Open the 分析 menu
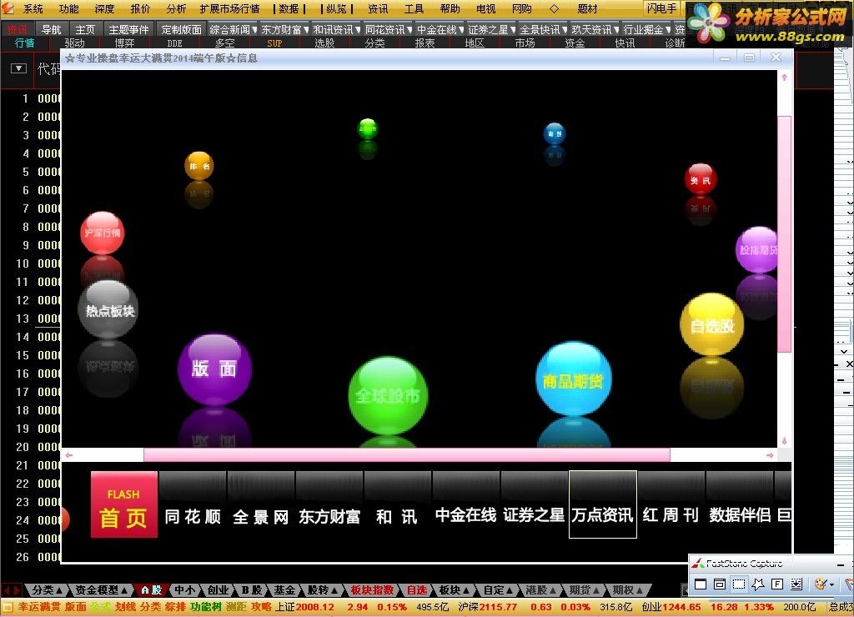Image resolution: width=854 pixels, height=617 pixels. [x=176, y=8]
